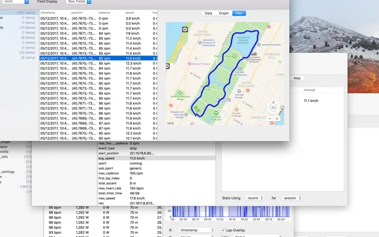Select the (10 items) sidebar entry
This screenshot has width=379, height=237.
tap(19, 27)
